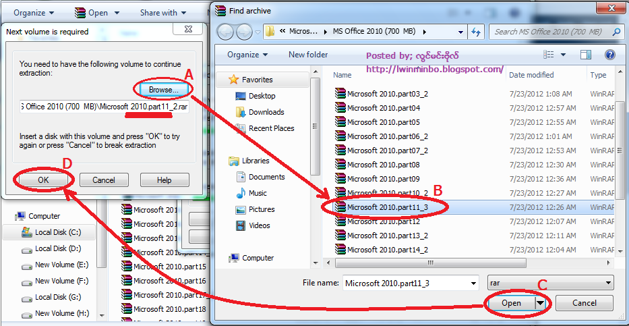This screenshot has height=326, width=629.
Task: Click OK in the Next volume is required dialog
Action: tap(43, 180)
